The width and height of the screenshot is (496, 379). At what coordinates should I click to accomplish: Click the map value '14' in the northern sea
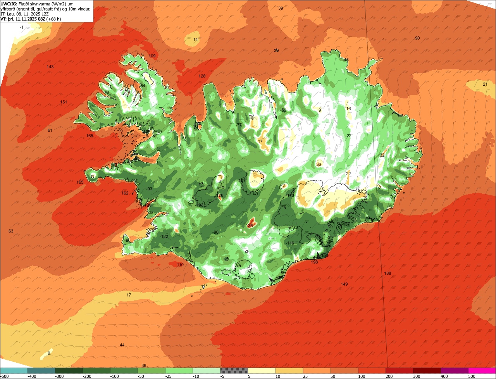click(195, 40)
